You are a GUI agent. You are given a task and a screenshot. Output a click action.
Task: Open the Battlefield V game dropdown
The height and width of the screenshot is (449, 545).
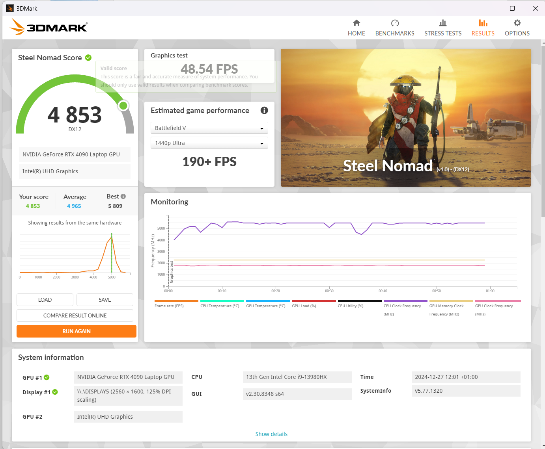pos(209,128)
